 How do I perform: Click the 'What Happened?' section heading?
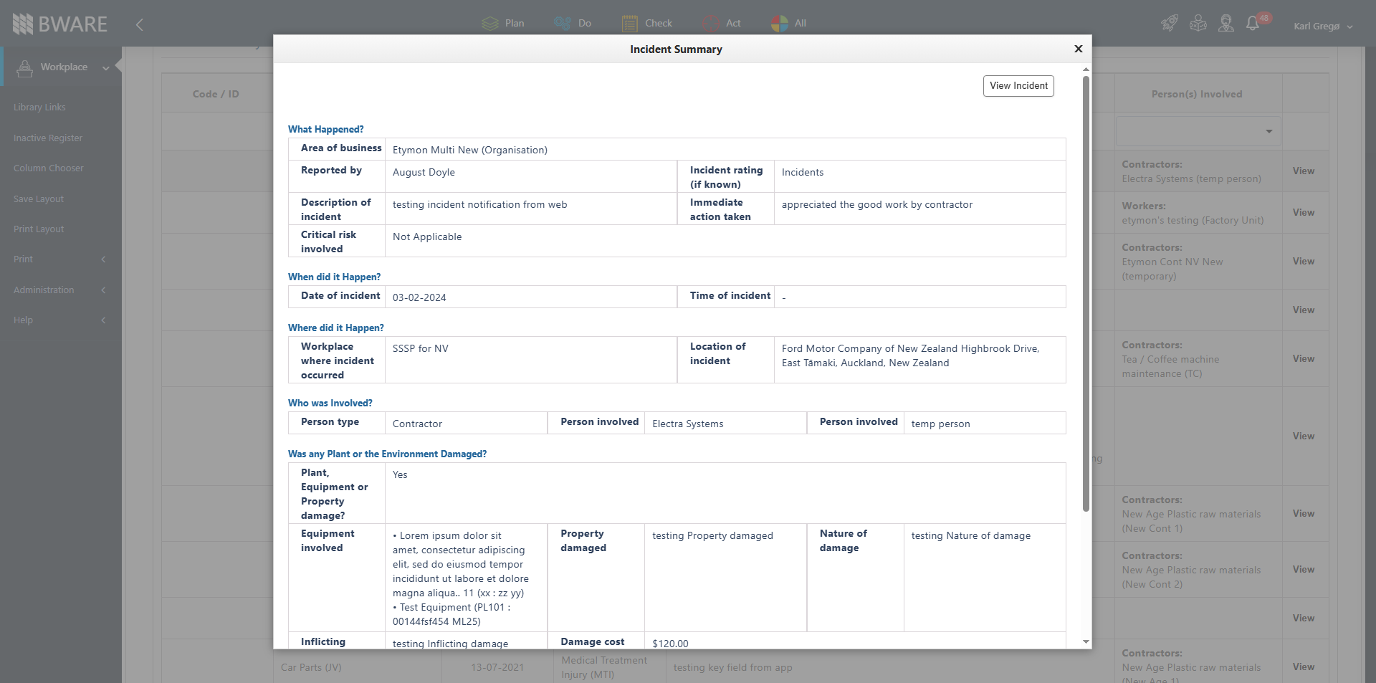coord(325,129)
